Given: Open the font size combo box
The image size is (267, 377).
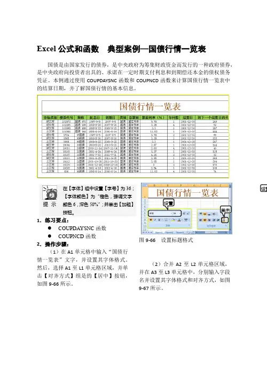Looking at the screenshot, I should [x=177, y=213].
